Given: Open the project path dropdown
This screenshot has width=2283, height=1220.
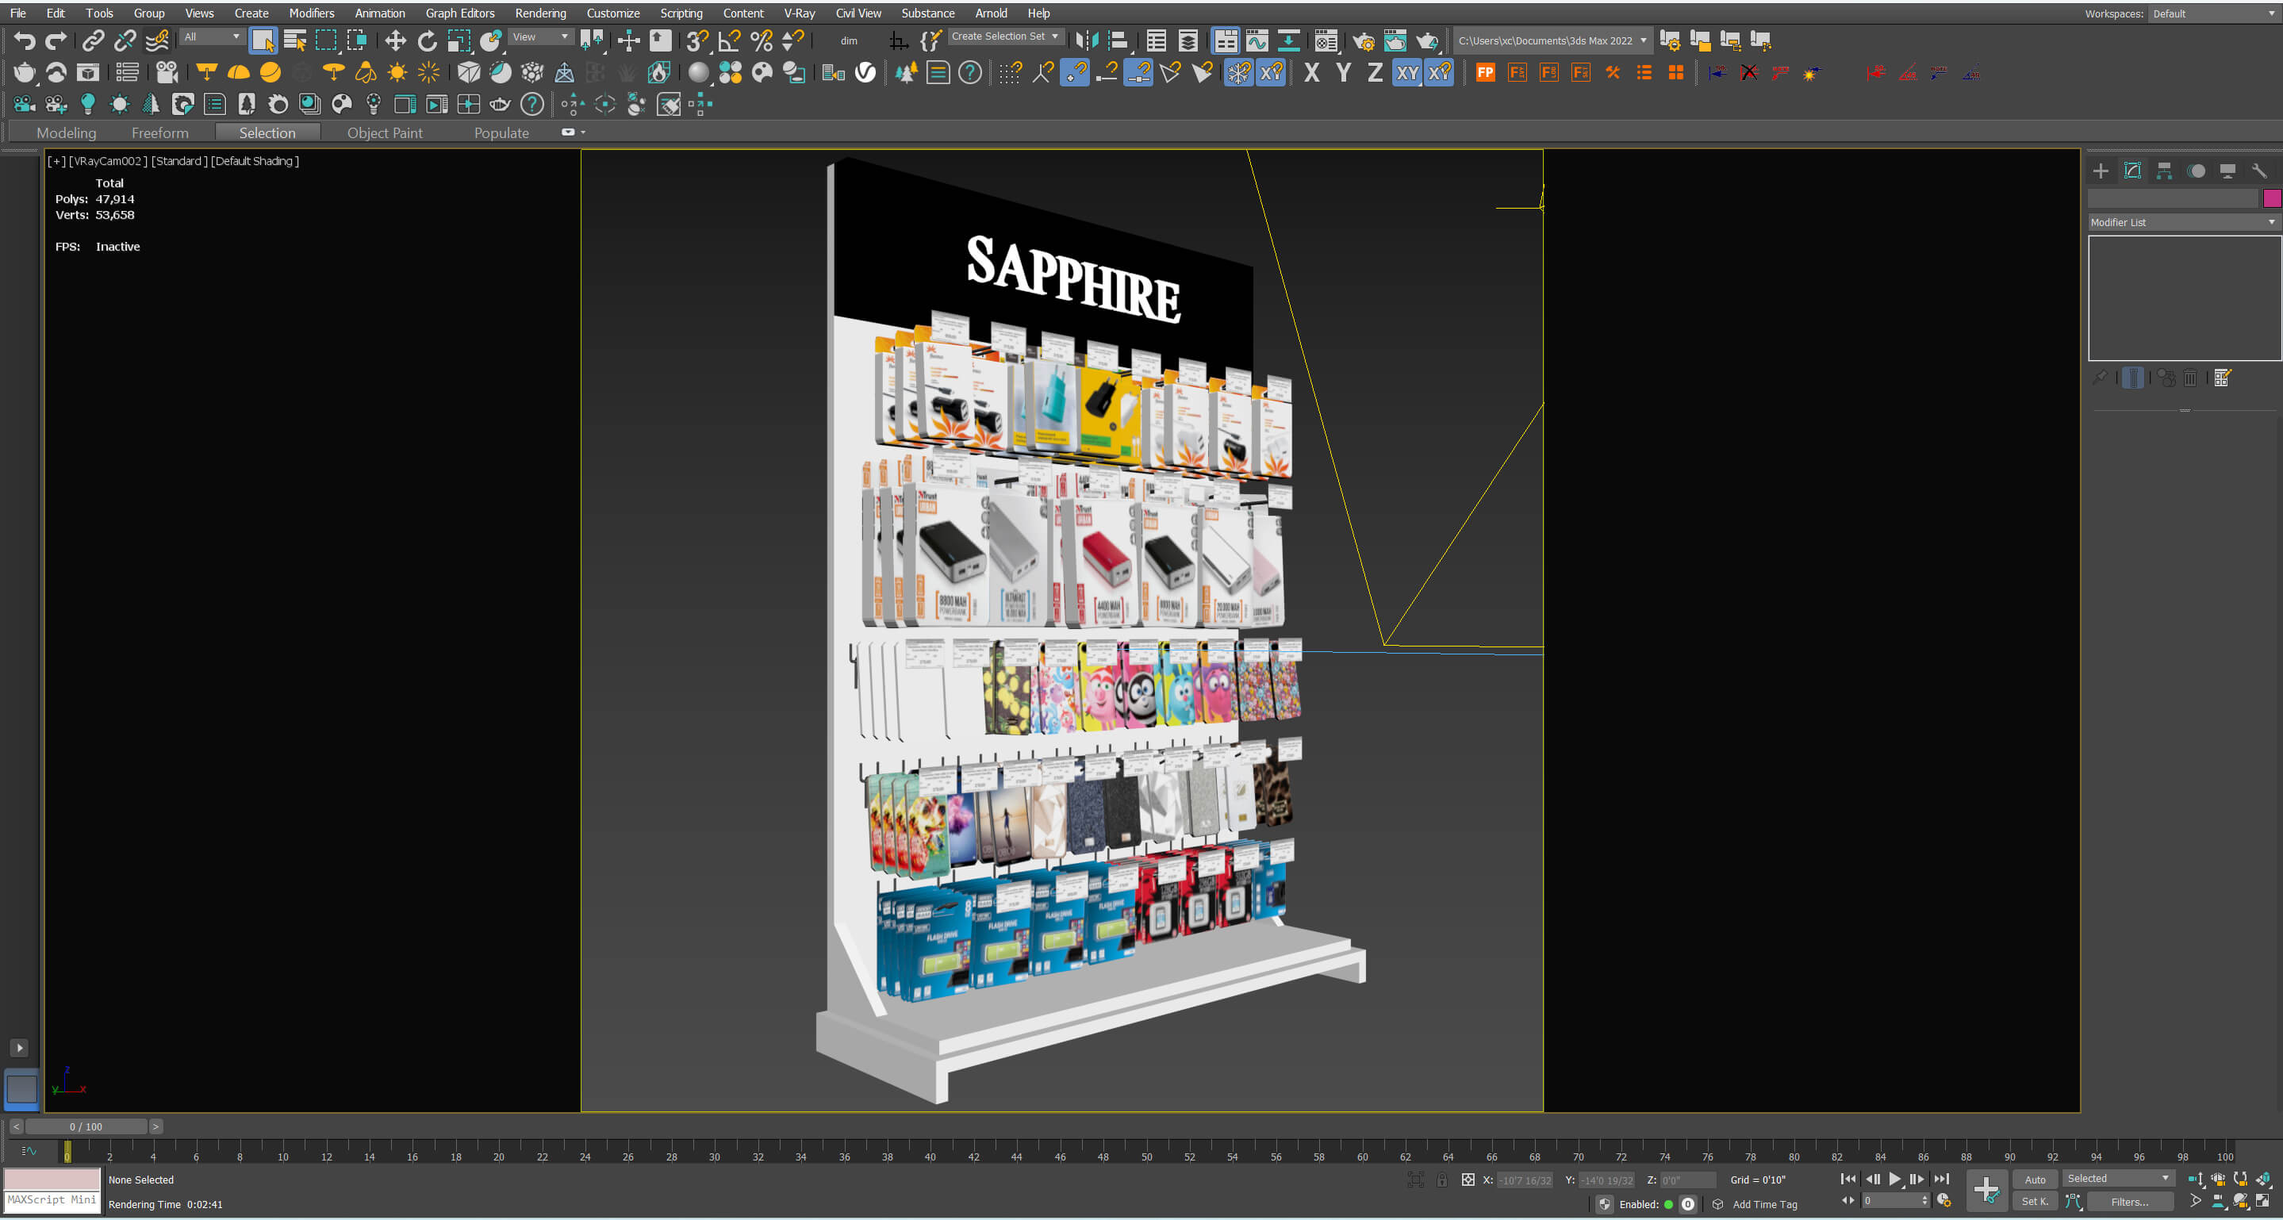Looking at the screenshot, I should [x=1552, y=40].
